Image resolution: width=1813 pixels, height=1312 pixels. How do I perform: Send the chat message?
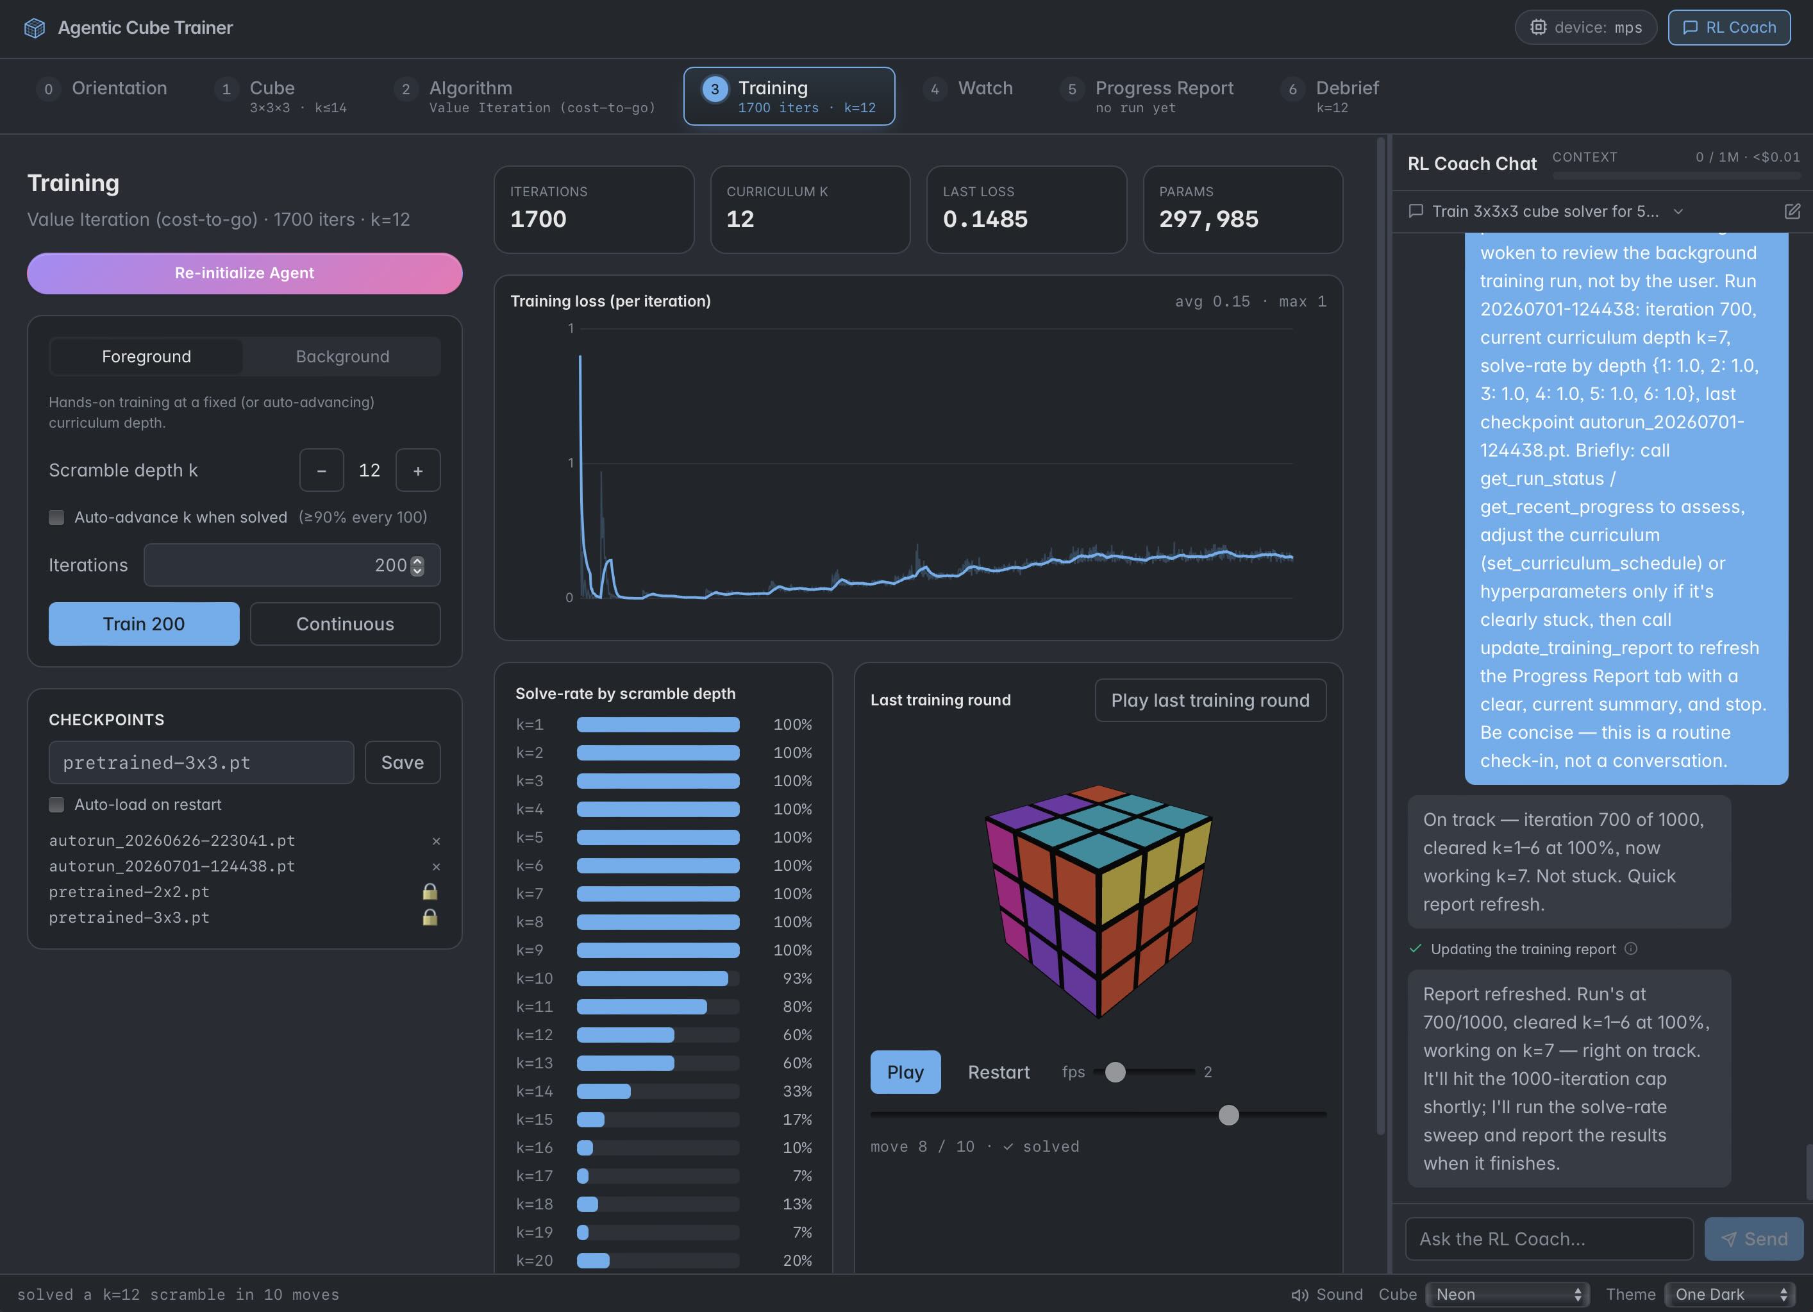click(1754, 1238)
